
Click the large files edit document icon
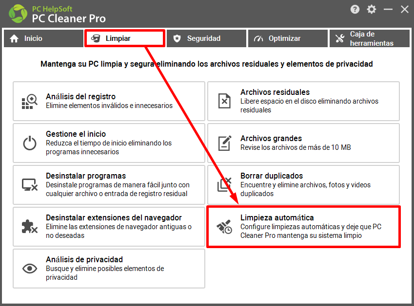point(225,143)
